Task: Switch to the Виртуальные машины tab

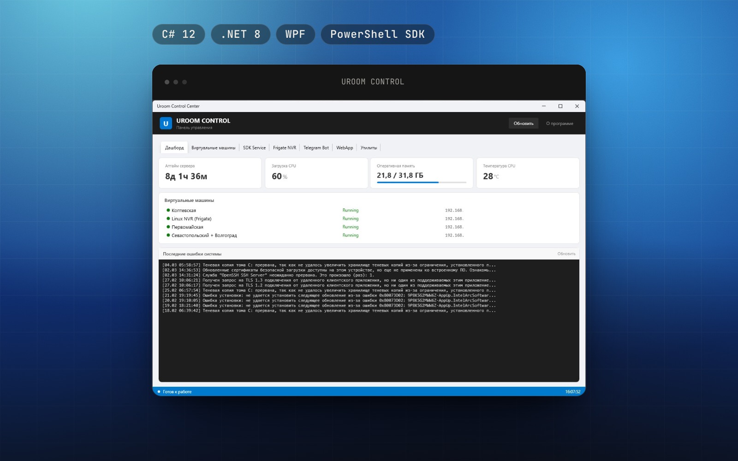Action: [213, 148]
